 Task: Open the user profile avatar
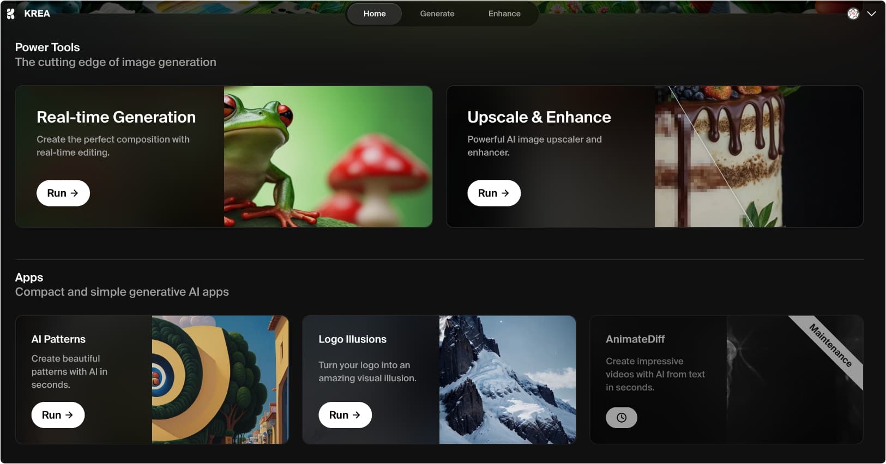click(853, 14)
